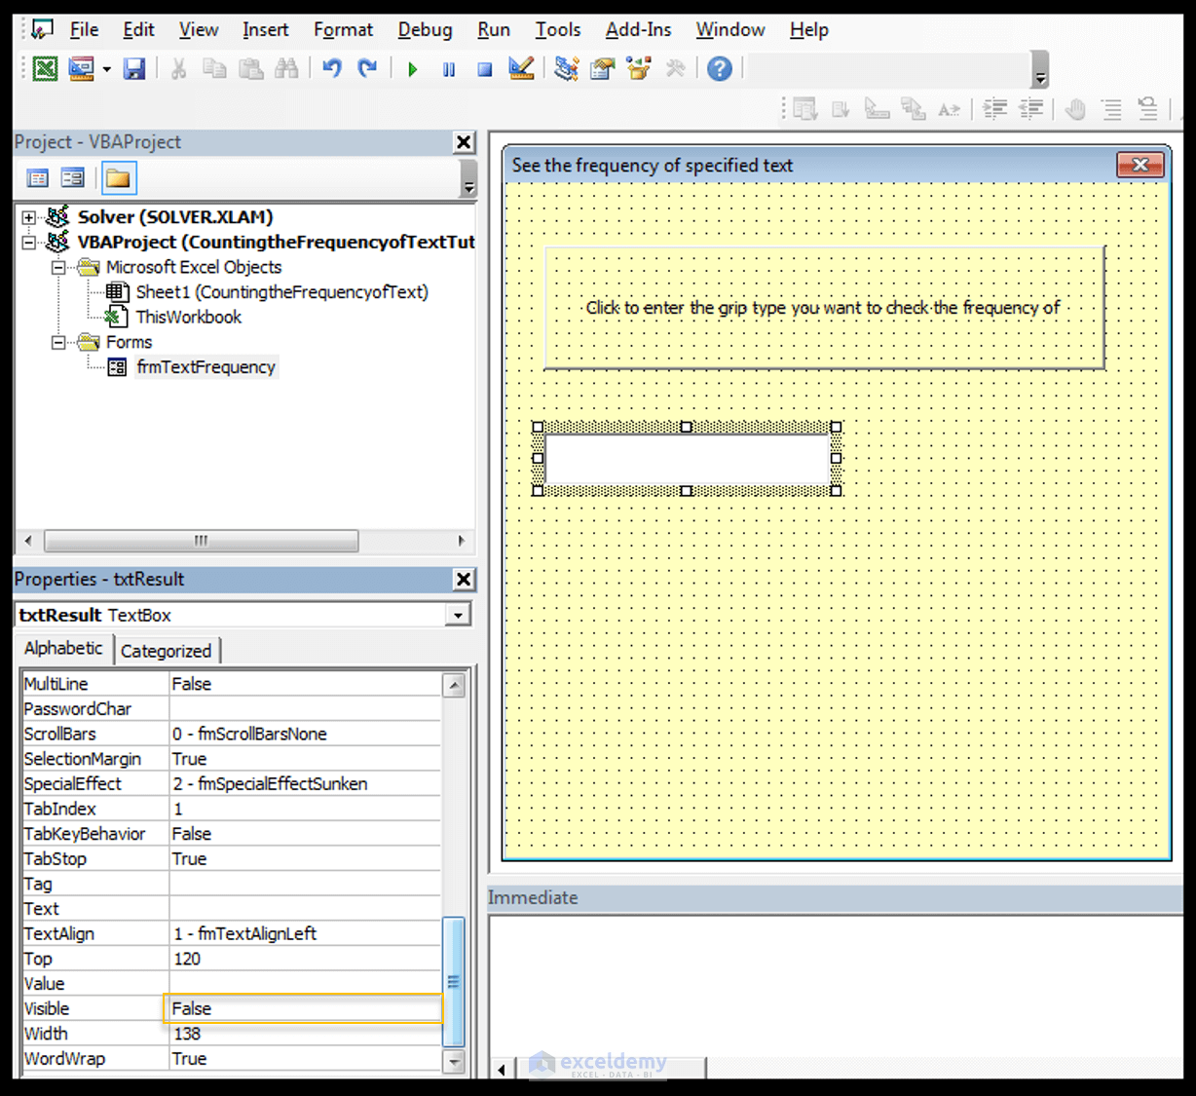Open Visual Basic Help question icon

720,68
